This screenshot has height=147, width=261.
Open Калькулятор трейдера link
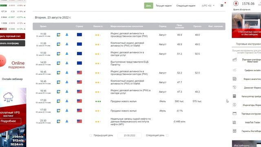pos(251,96)
